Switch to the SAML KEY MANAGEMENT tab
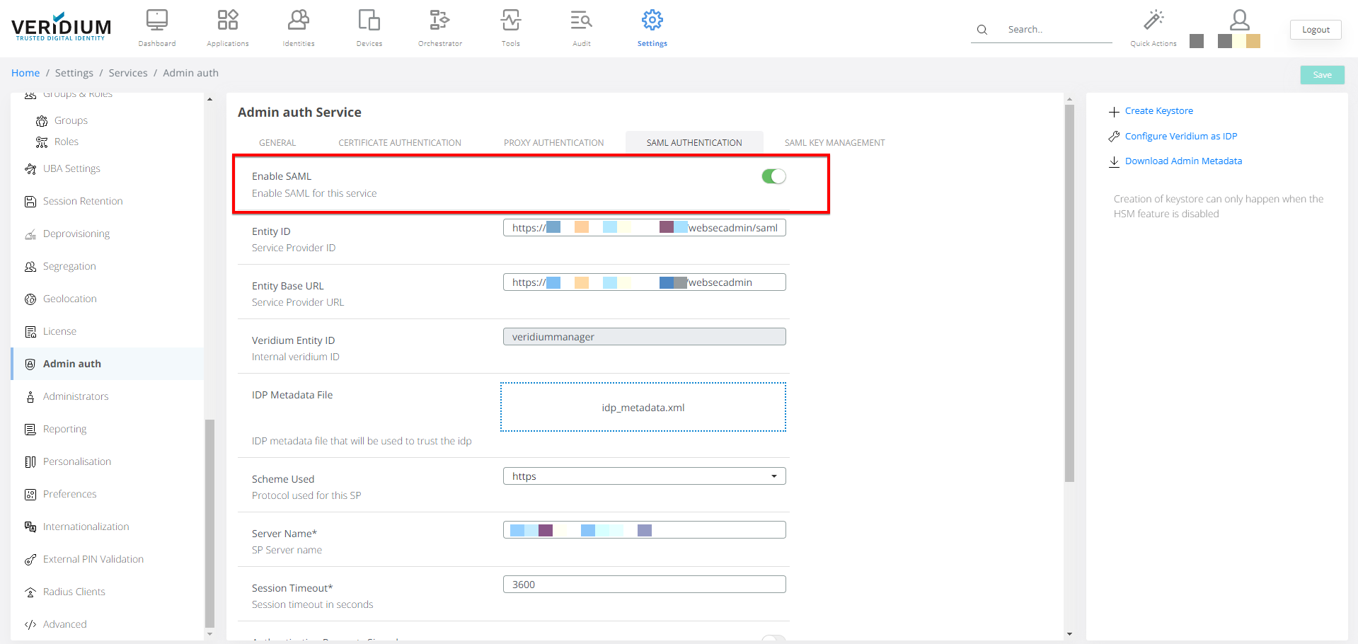Screen dimensions: 1358x644 834,142
